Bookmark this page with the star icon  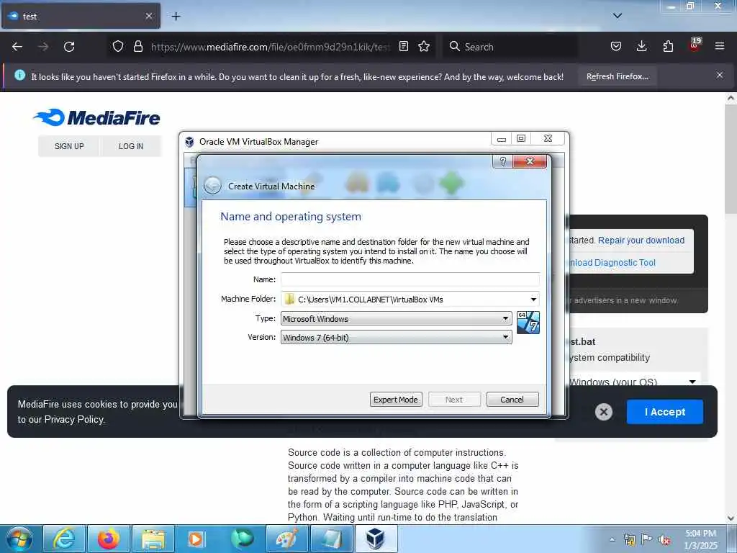click(x=424, y=46)
